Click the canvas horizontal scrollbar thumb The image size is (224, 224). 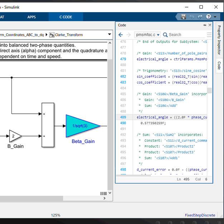(x=31, y=198)
